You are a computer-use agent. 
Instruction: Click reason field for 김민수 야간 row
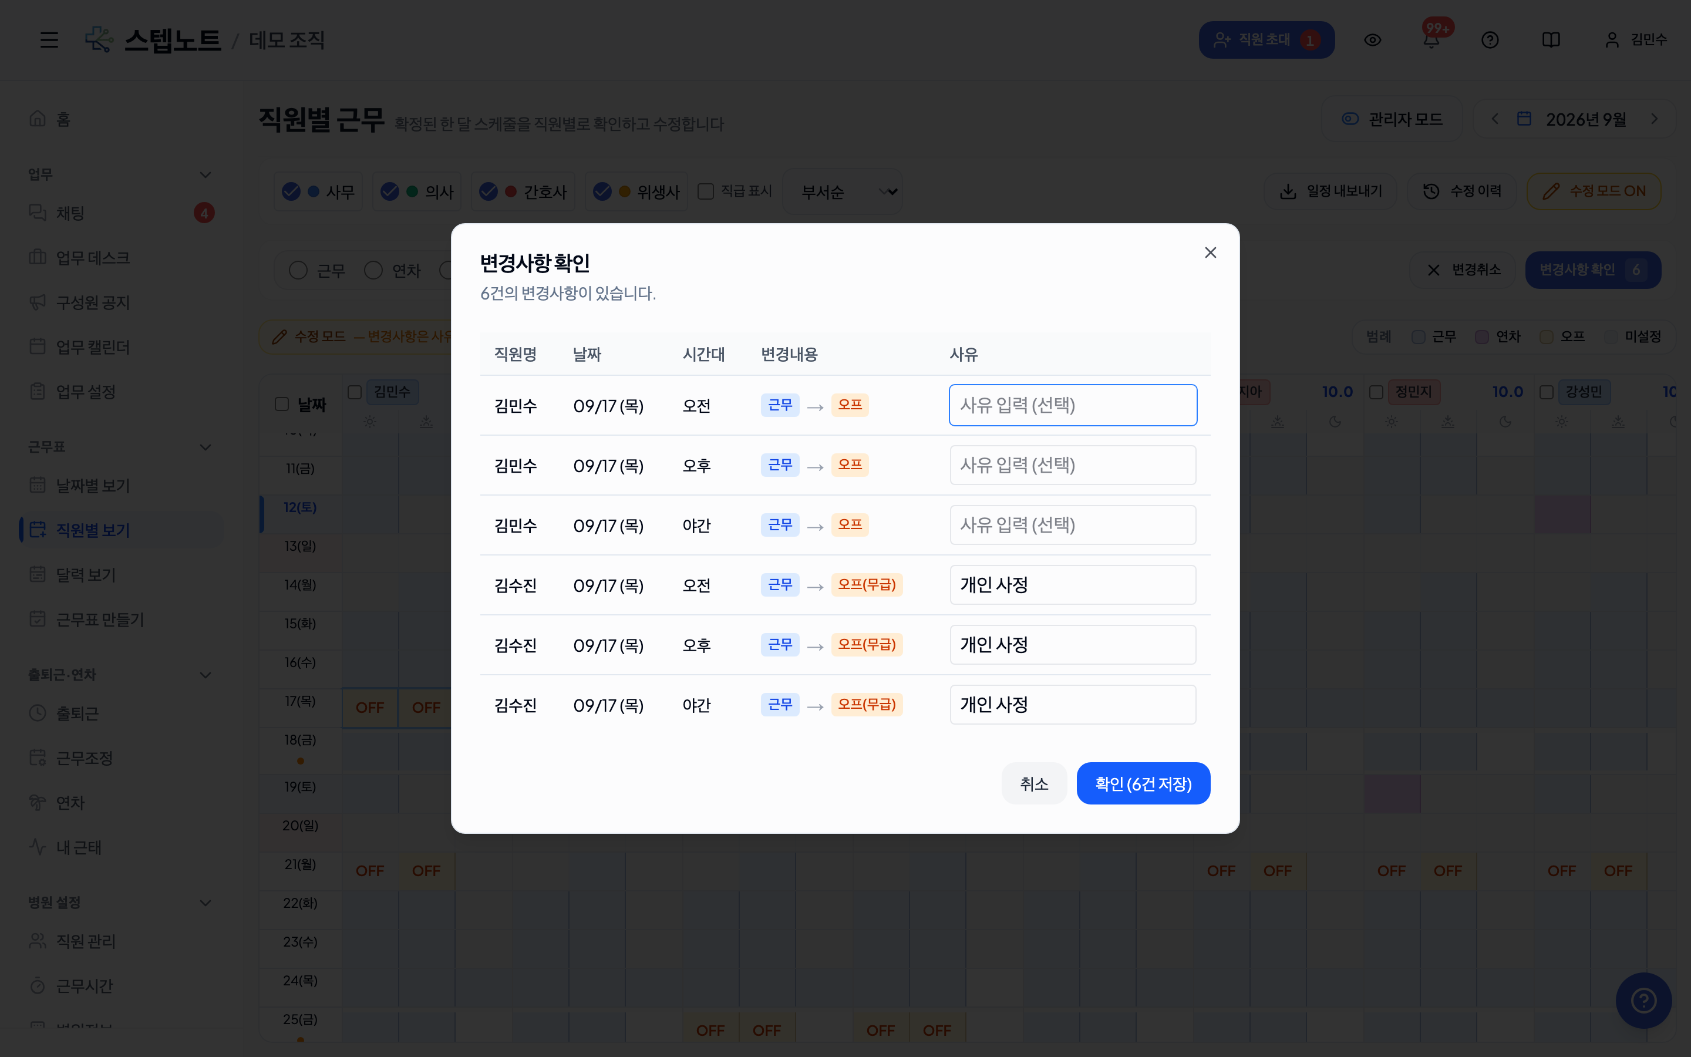[1073, 525]
